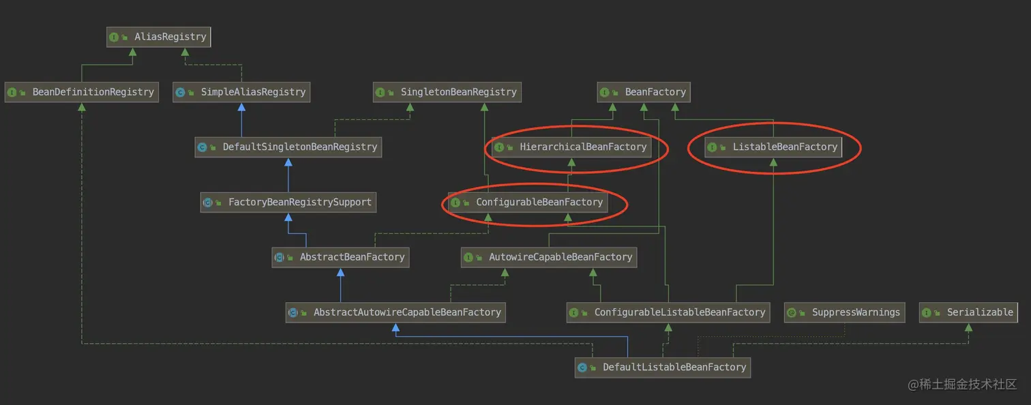Click the interface icon on BeanDefinitionRegistry
Viewport: 1031px width, 405px height.
click(x=12, y=92)
